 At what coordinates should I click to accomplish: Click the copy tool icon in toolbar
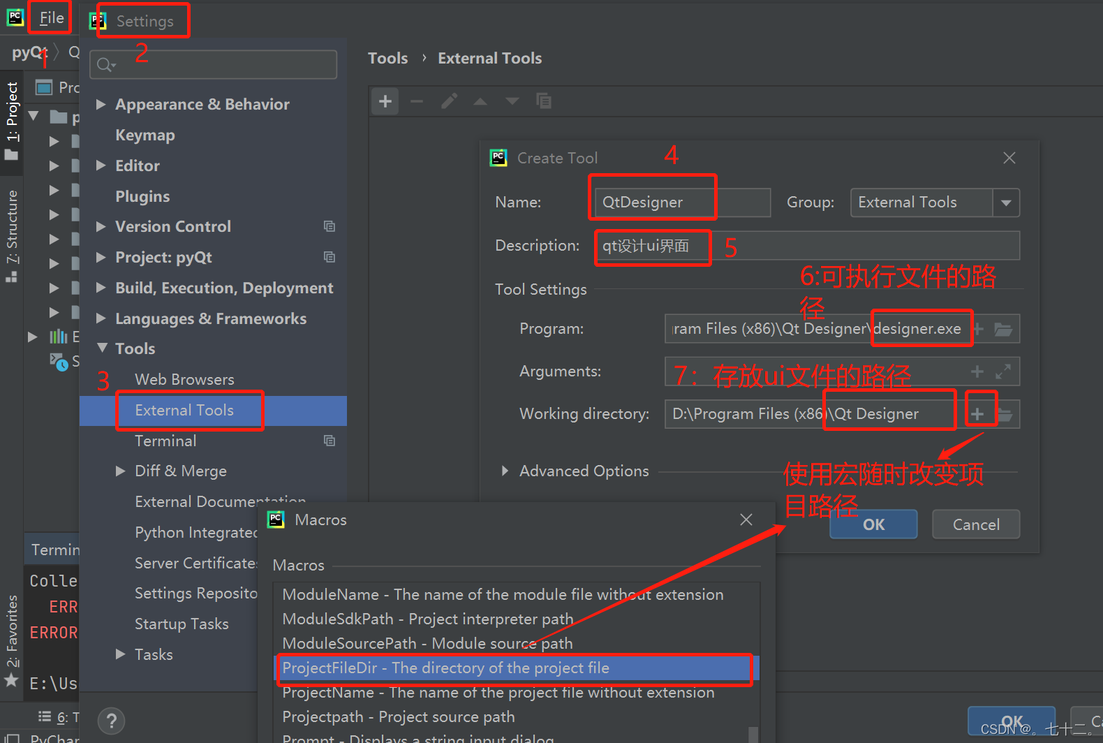[x=544, y=101]
